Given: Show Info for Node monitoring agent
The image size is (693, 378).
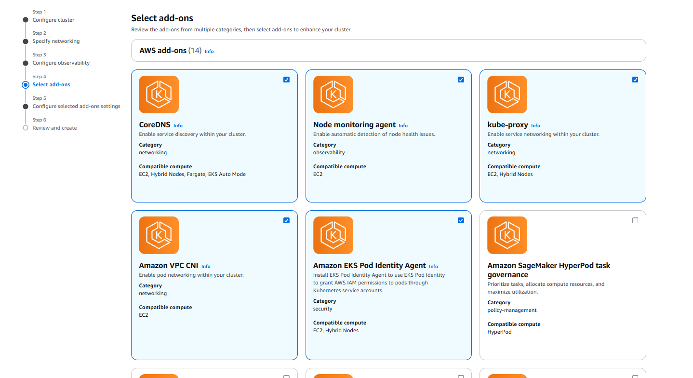Looking at the screenshot, I should tap(403, 125).
